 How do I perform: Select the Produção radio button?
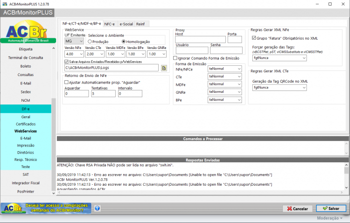(x=90, y=42)
